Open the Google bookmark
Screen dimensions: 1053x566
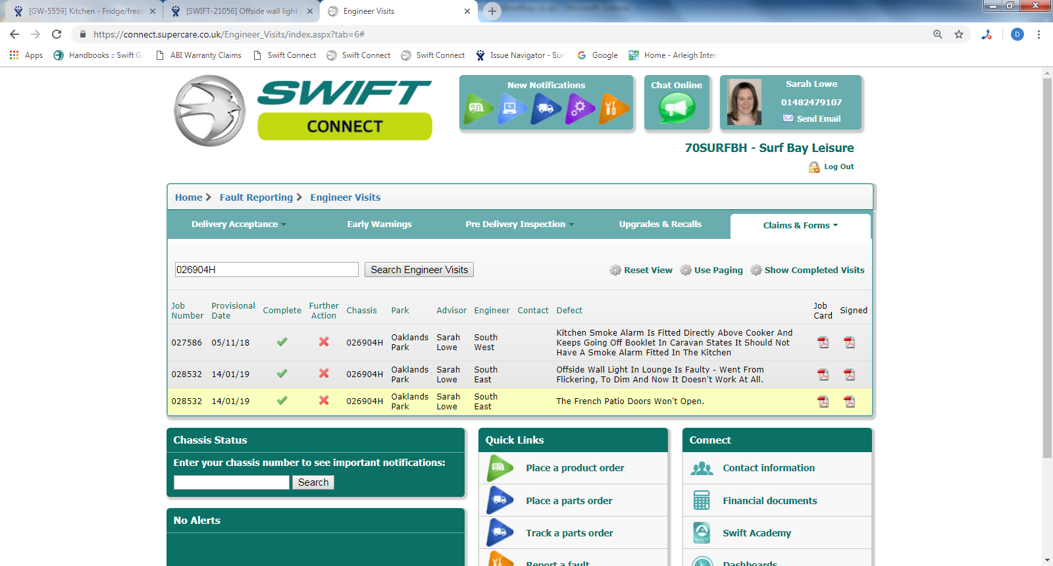(598, 55)
